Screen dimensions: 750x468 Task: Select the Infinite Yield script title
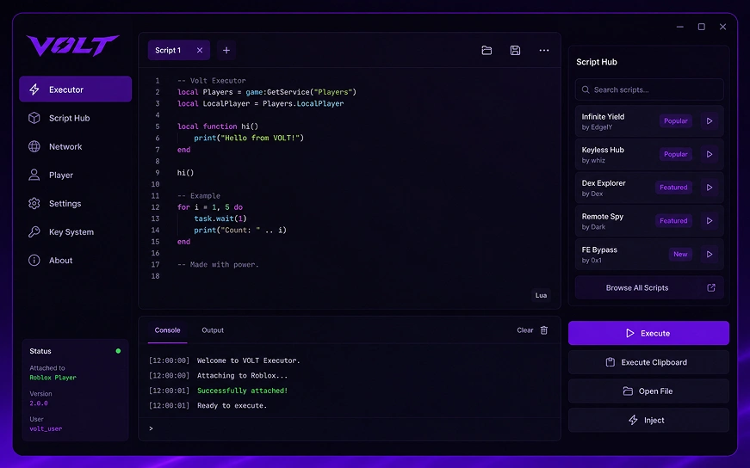point(603,117)
